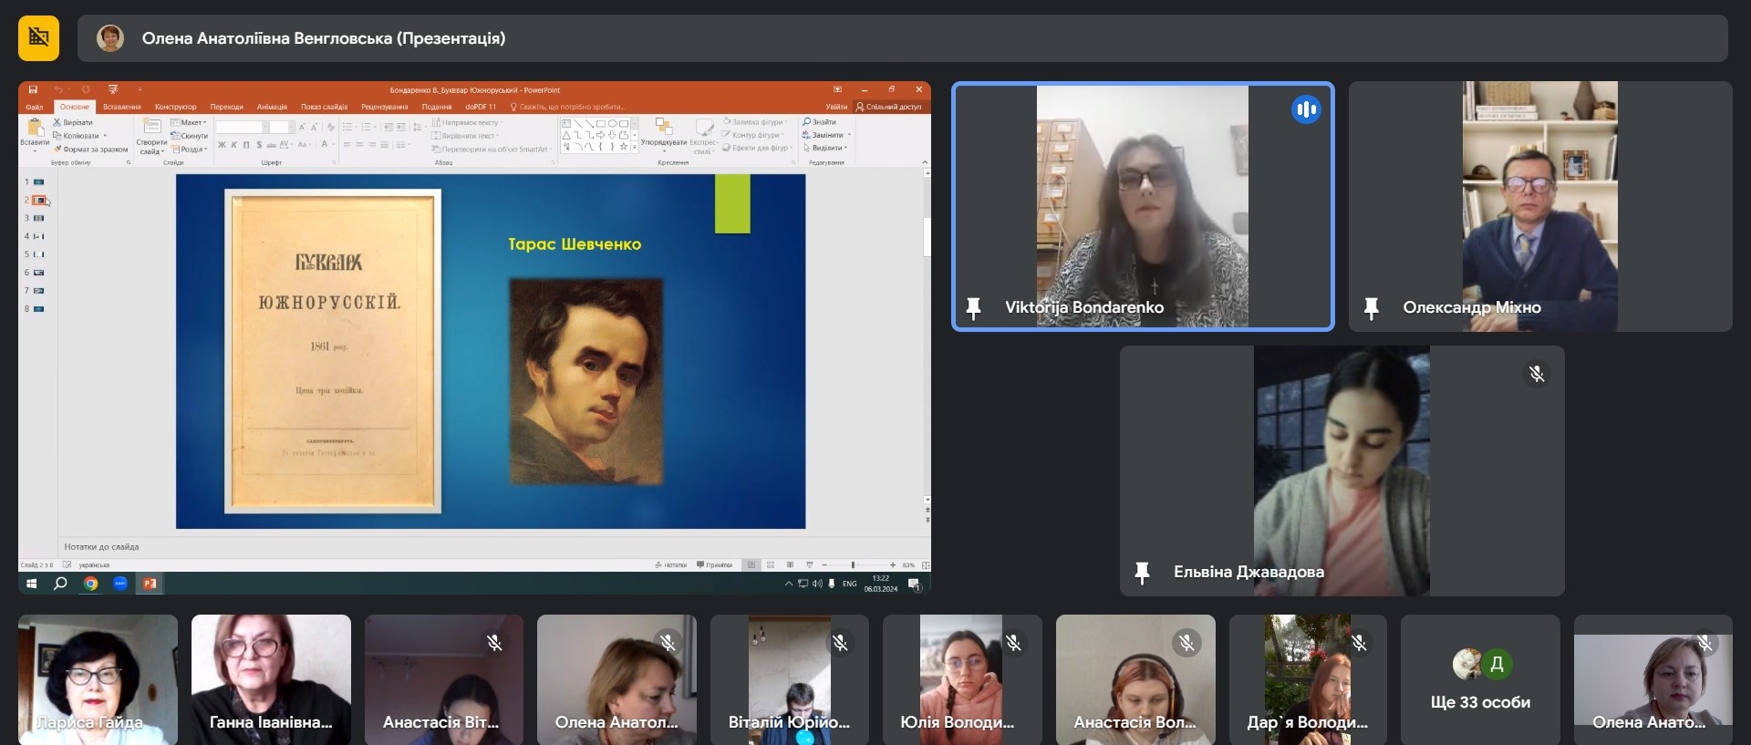Click the Вставити (Paste) clipboard icon
The height and width of the screenshot is (745, 1751).
click(x=35, y=129)
